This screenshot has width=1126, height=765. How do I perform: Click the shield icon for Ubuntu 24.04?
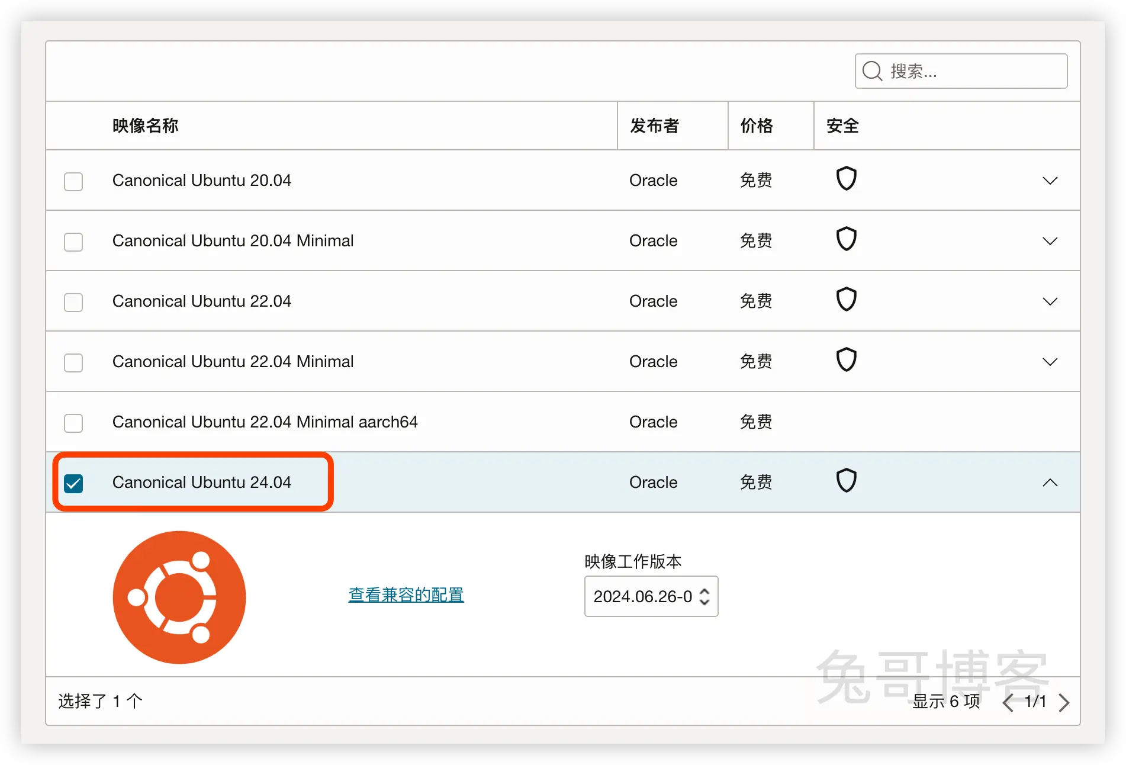pos(846,480)
